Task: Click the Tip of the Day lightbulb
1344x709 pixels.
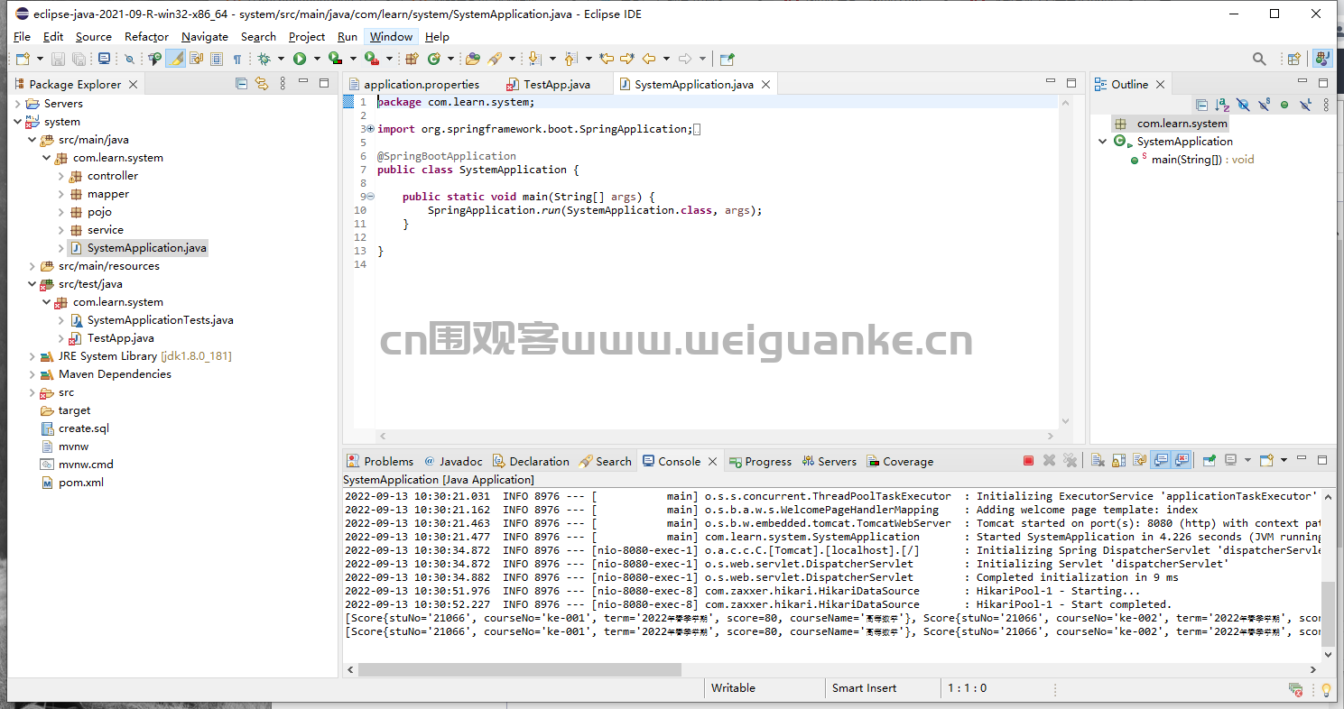Action: [1326, 689]
